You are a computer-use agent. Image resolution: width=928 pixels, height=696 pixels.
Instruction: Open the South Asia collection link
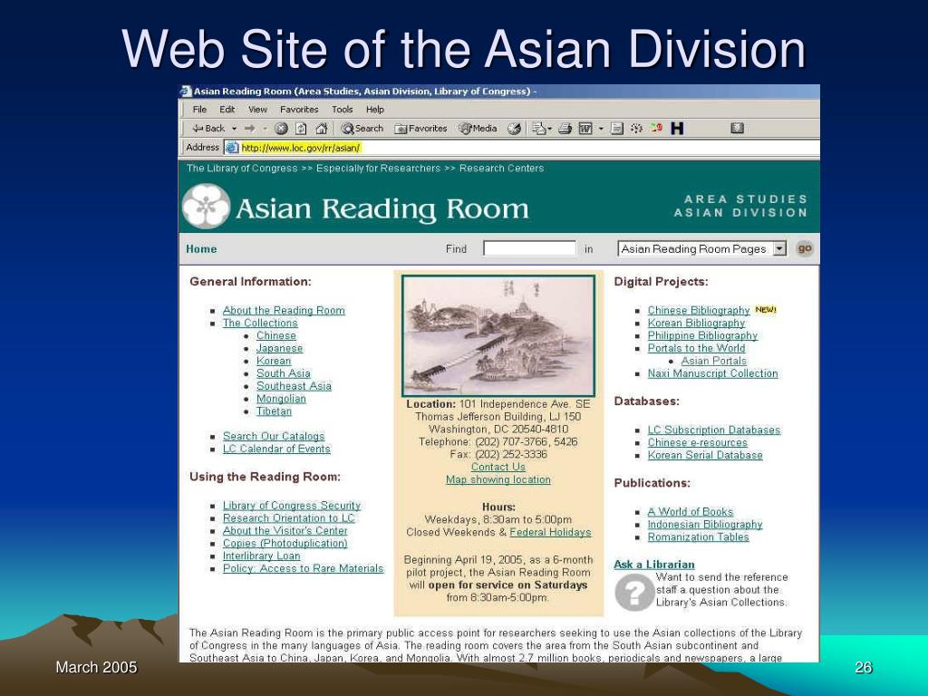click(x=283, y=373)
